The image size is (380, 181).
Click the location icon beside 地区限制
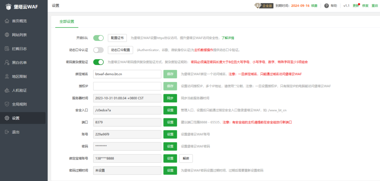click(7, 76)
